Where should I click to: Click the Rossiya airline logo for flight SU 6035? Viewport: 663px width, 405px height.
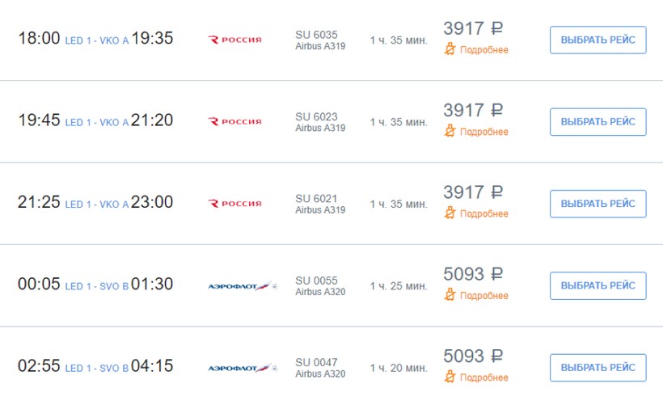coord(235,40)
